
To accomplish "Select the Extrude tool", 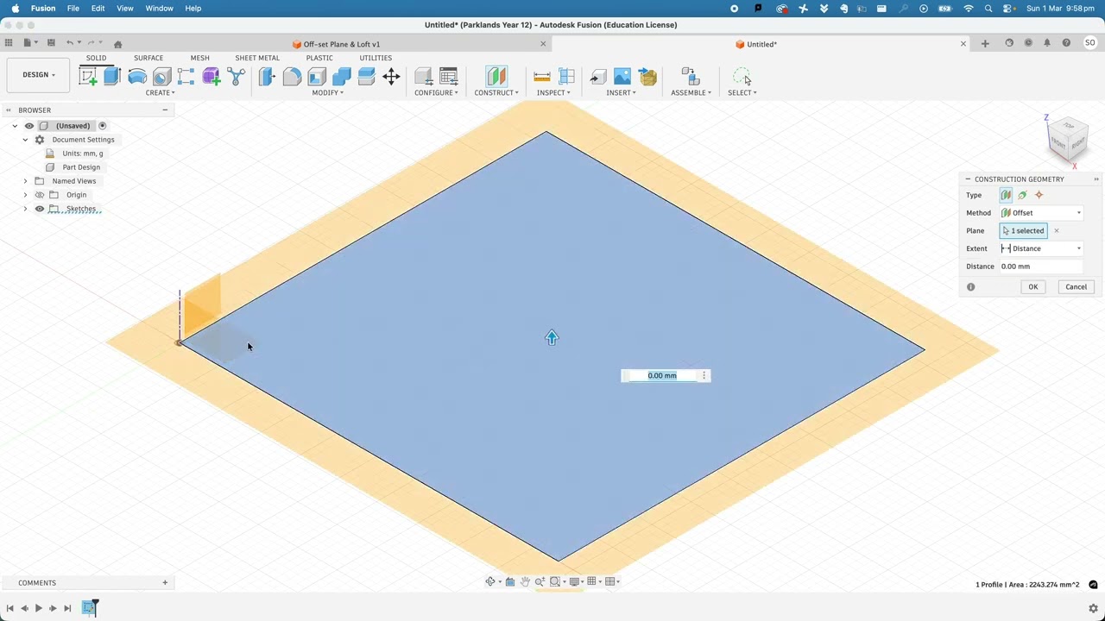I will tap(112, 77).
